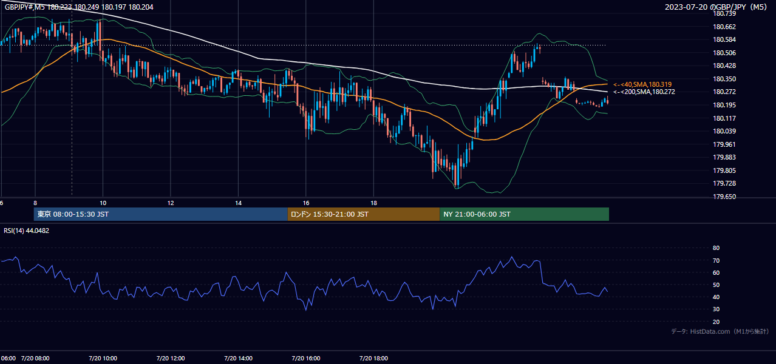Click the time label 7/20 16:00
The image size is (776, 364).
coord(307,359)
